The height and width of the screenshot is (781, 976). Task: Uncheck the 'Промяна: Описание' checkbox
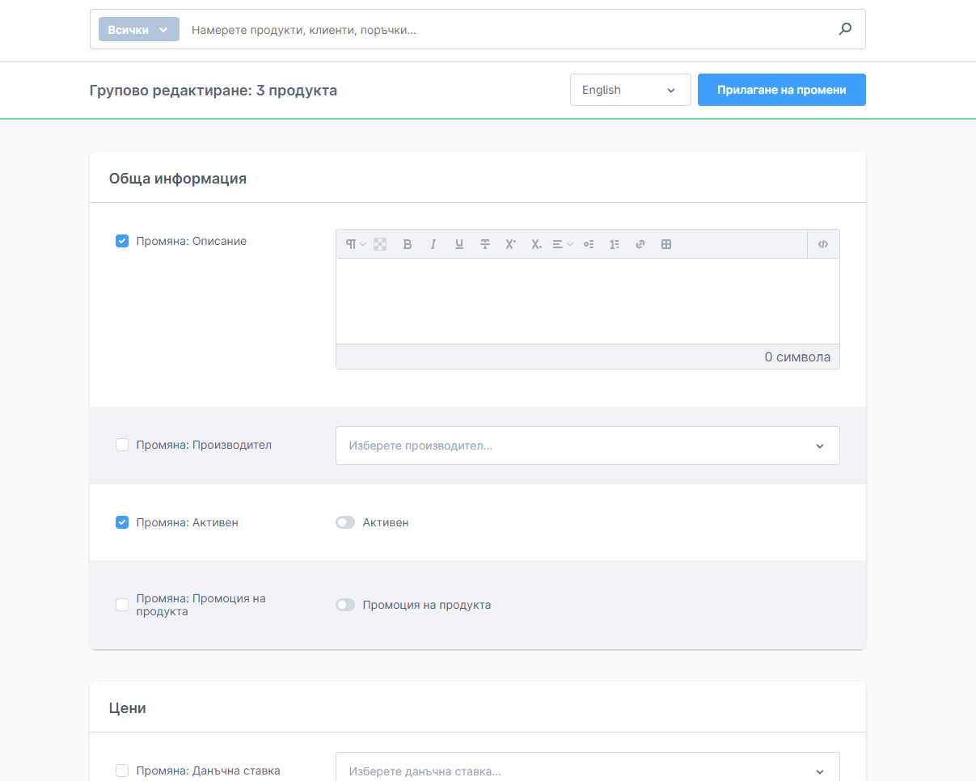(x=122, y=241)
